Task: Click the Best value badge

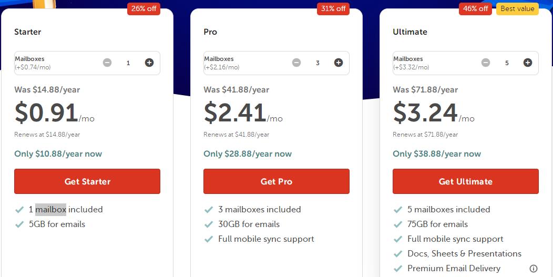Action: click(517, 9)
